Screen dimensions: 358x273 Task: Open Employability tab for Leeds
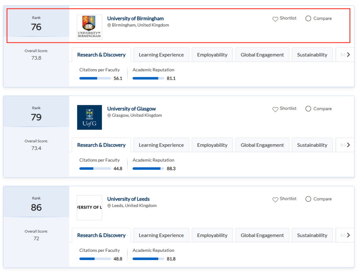212,235
